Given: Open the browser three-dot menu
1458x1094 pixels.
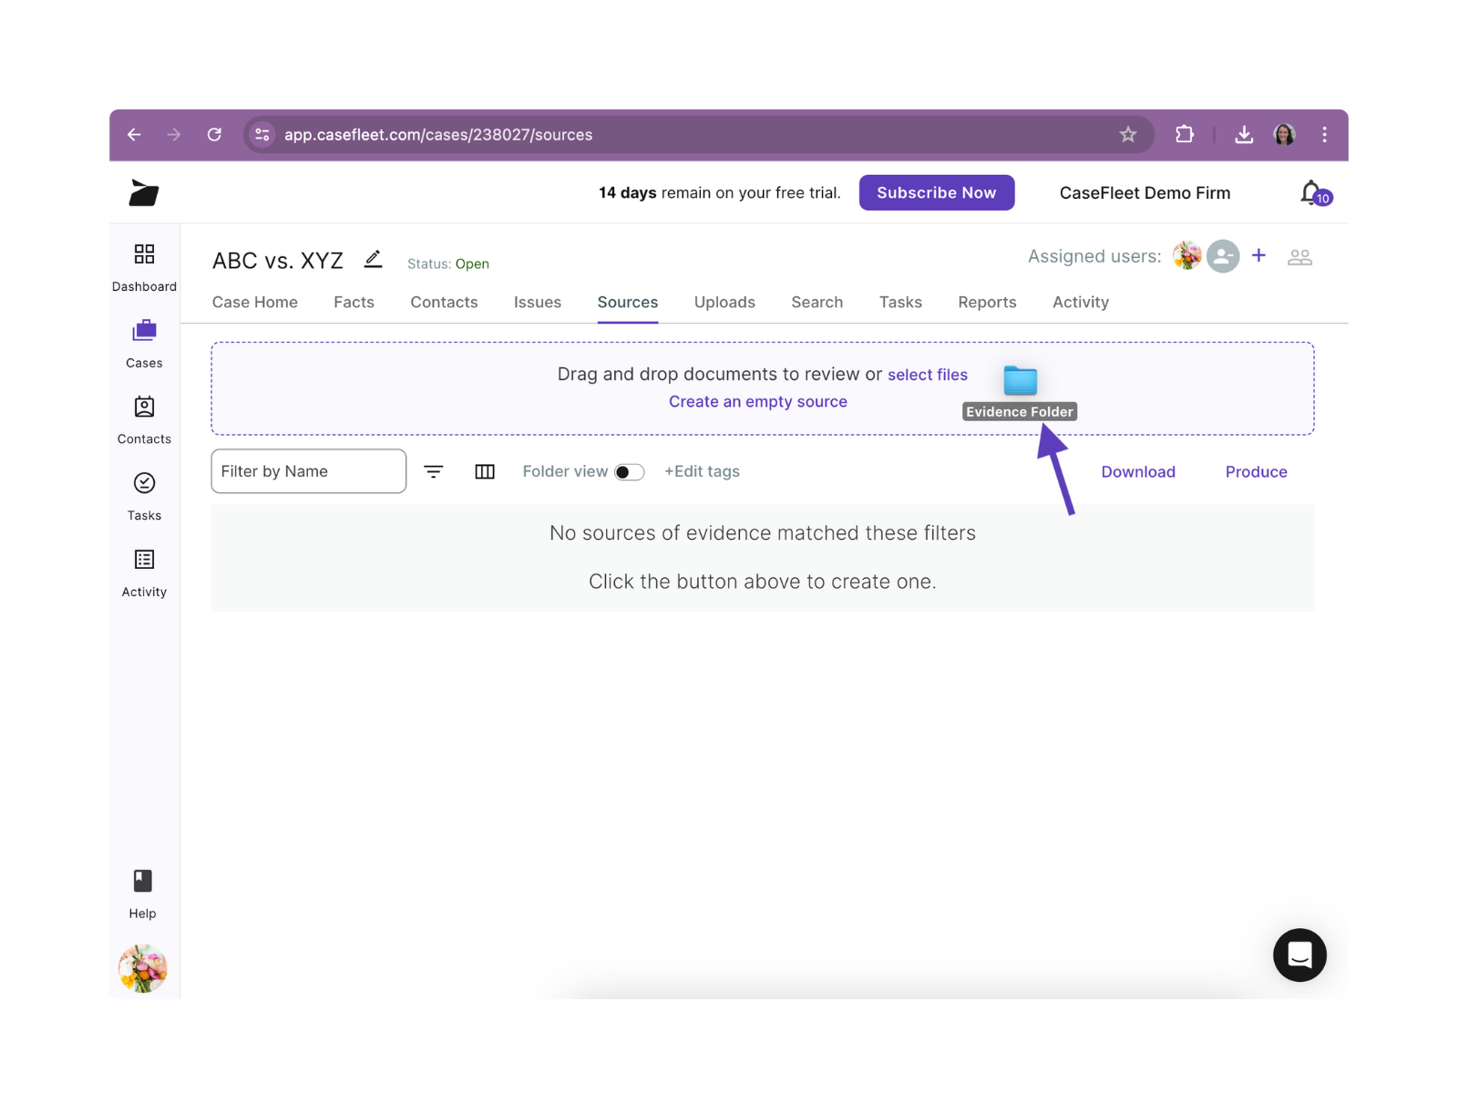Looking at the screenshot, I should (x=1325, y=135).
